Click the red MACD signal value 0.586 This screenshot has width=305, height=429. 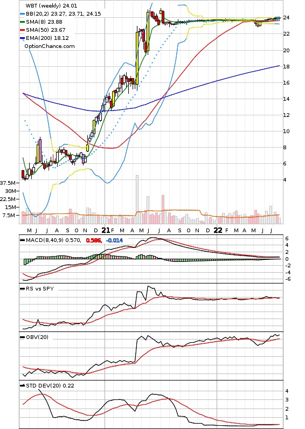pos(94,240)
